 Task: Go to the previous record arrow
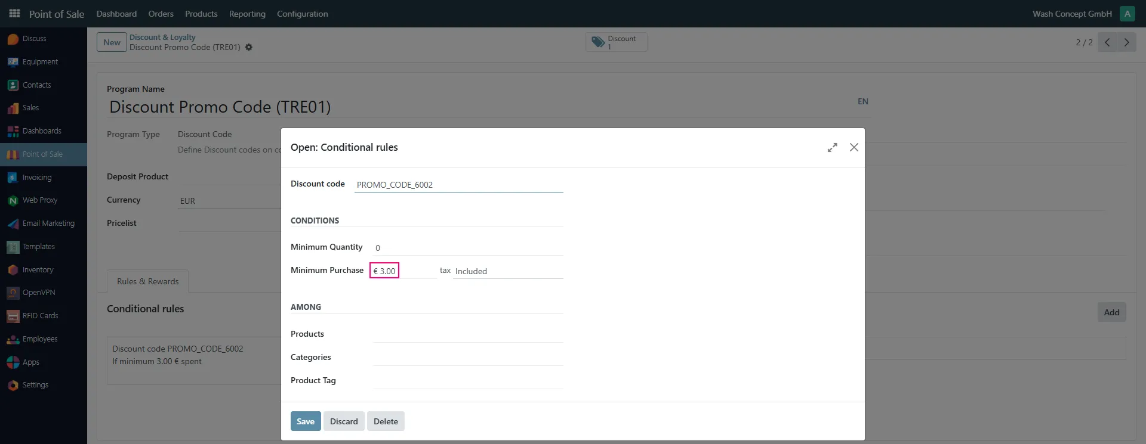[x=1107, y=42]
